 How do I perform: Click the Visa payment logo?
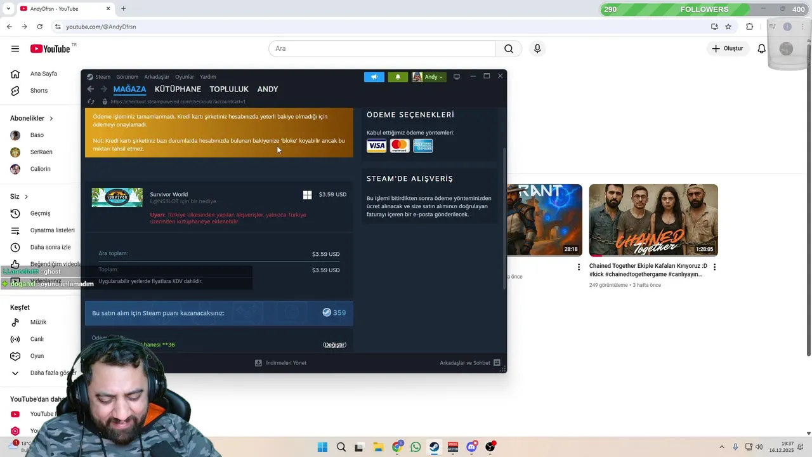377,146
